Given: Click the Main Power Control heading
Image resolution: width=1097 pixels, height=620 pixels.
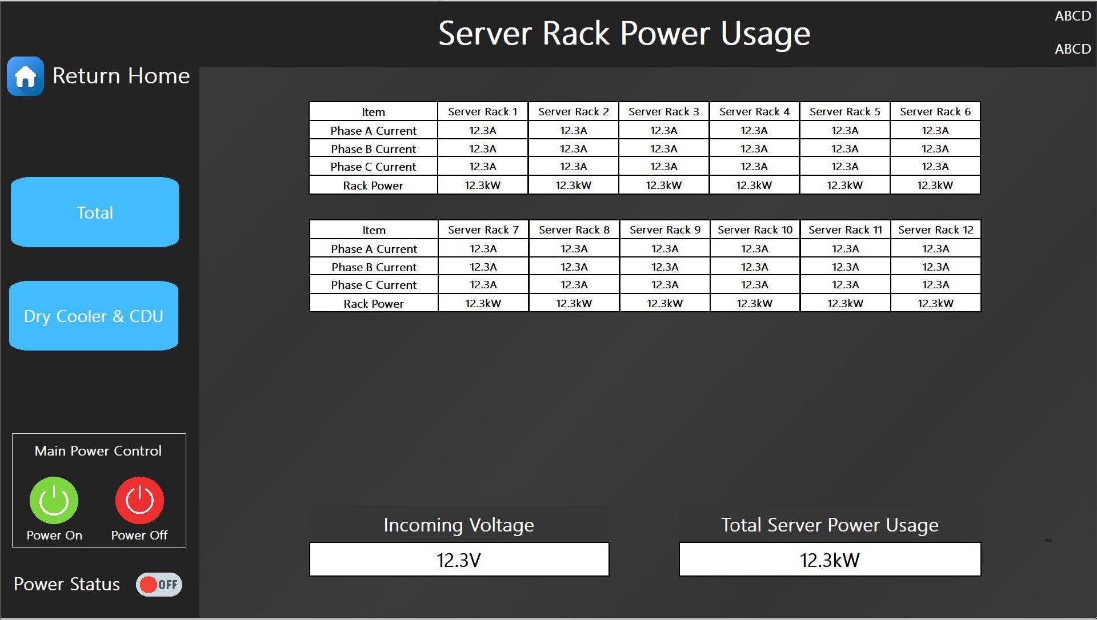Looking at the screenshot, I should 98,450.
